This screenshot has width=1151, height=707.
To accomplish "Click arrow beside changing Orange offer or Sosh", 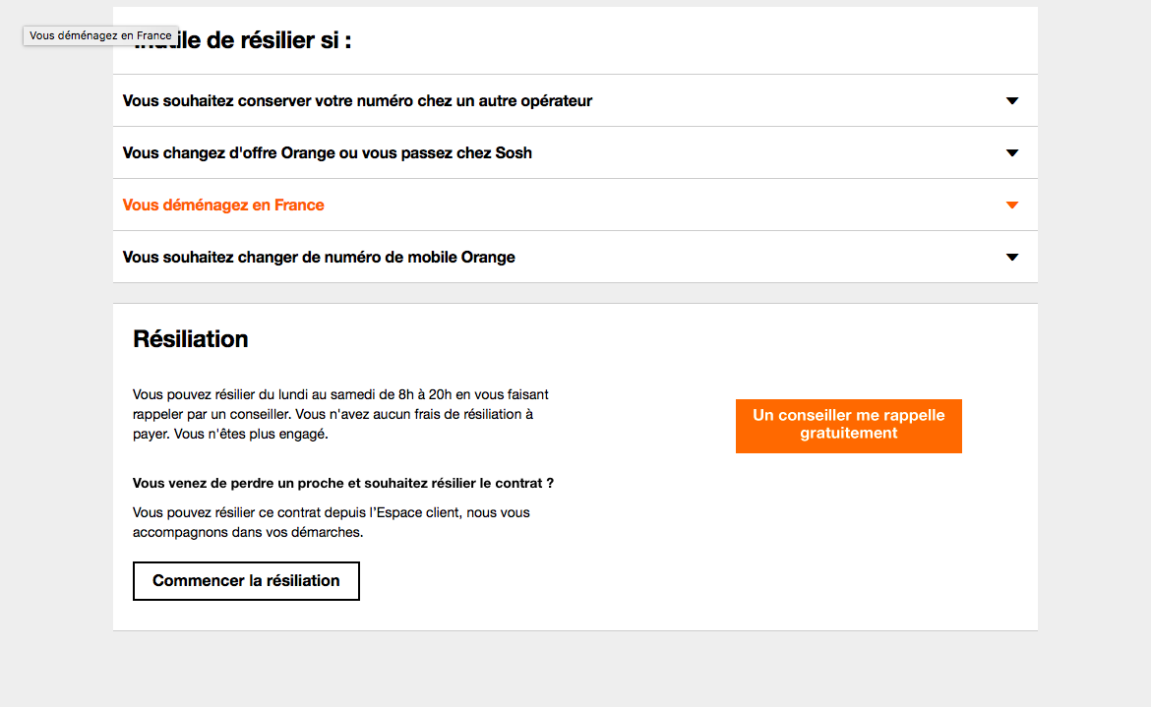I will [1012, 152].
